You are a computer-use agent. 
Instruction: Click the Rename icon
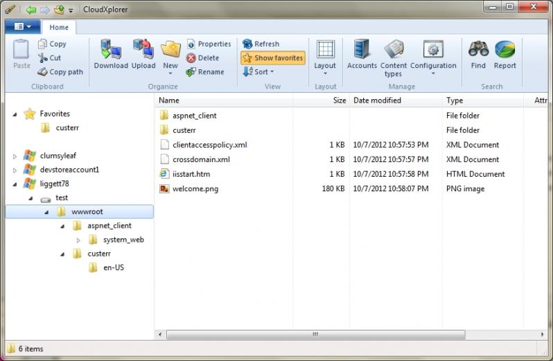click(x=191, y=72)
